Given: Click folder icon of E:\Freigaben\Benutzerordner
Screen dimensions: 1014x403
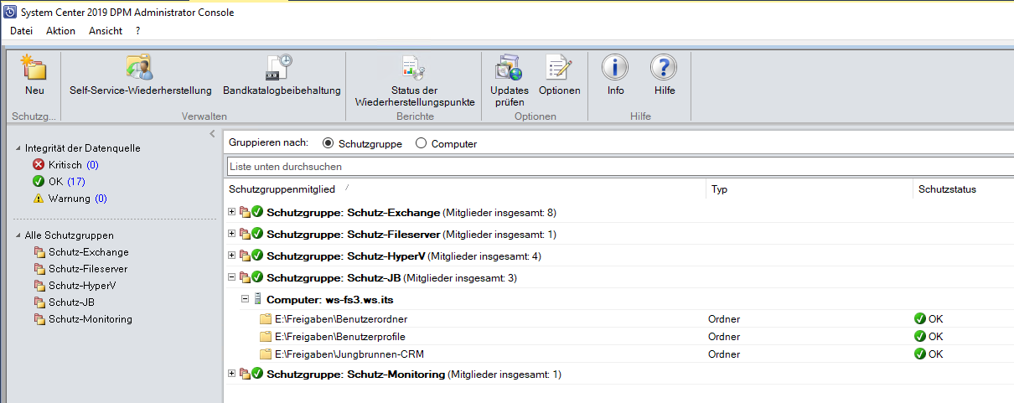Looking at the screenshot, I should click(266, 319).
